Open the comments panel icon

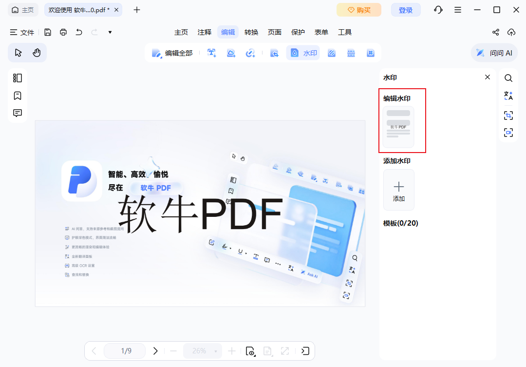pos(18,113)
